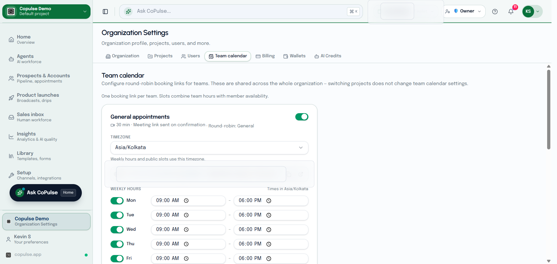
Task: Switch to the Wallets tab
Action: [x=294, y=56]
